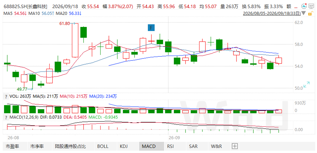Click the 26-09 time axis label
The height and width of the screenshot is (153, 317).
[174, 138]
